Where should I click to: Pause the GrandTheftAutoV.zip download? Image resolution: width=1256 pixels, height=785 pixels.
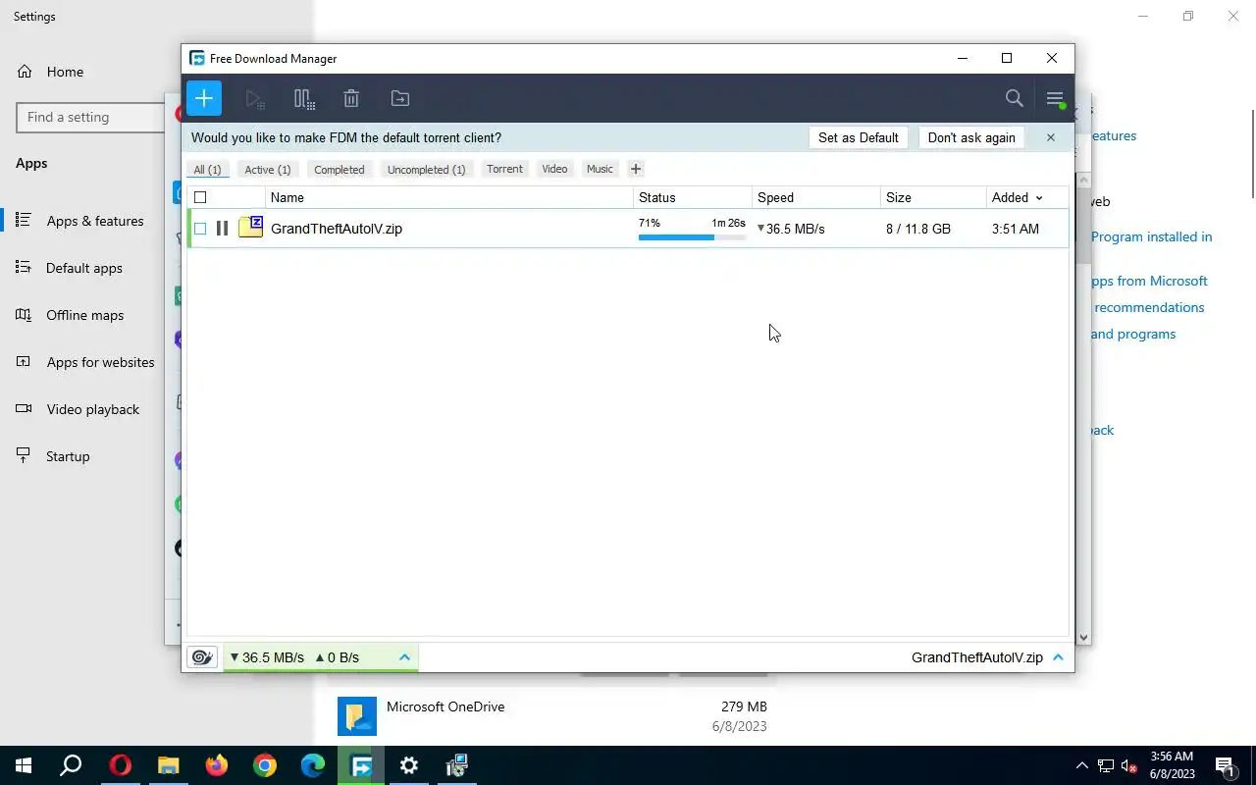coord(222,229)
